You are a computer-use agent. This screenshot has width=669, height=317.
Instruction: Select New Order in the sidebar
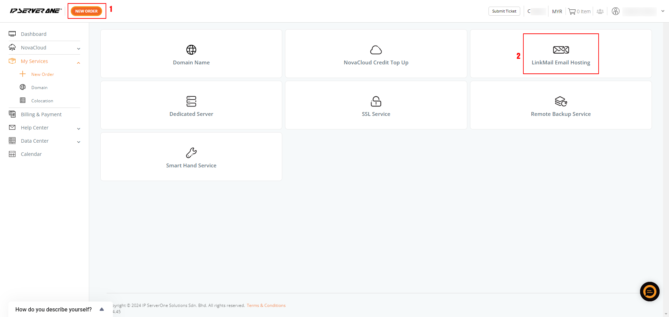[43, 74]
